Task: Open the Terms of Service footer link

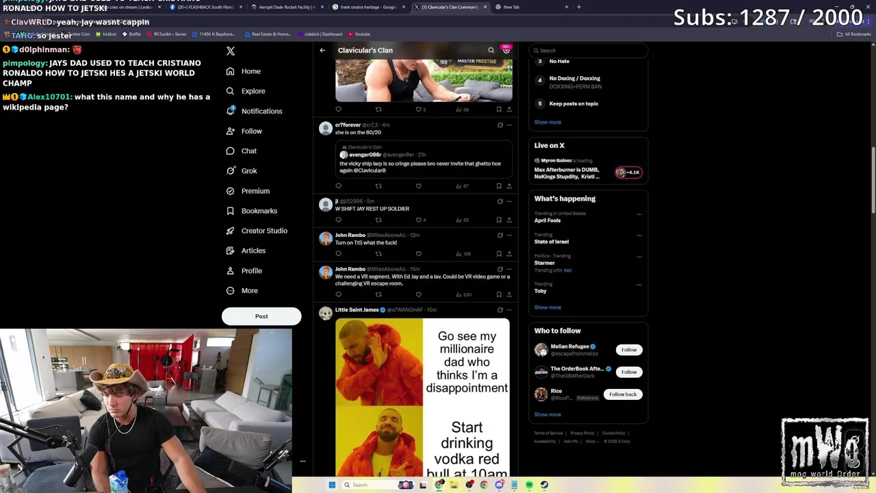Action: [x=548, y=433]
